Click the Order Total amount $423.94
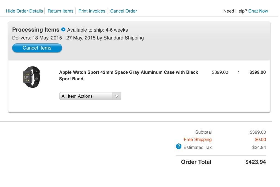Image resolution: width=280 pixels, height=187 pixels. (x=255, y=162)
